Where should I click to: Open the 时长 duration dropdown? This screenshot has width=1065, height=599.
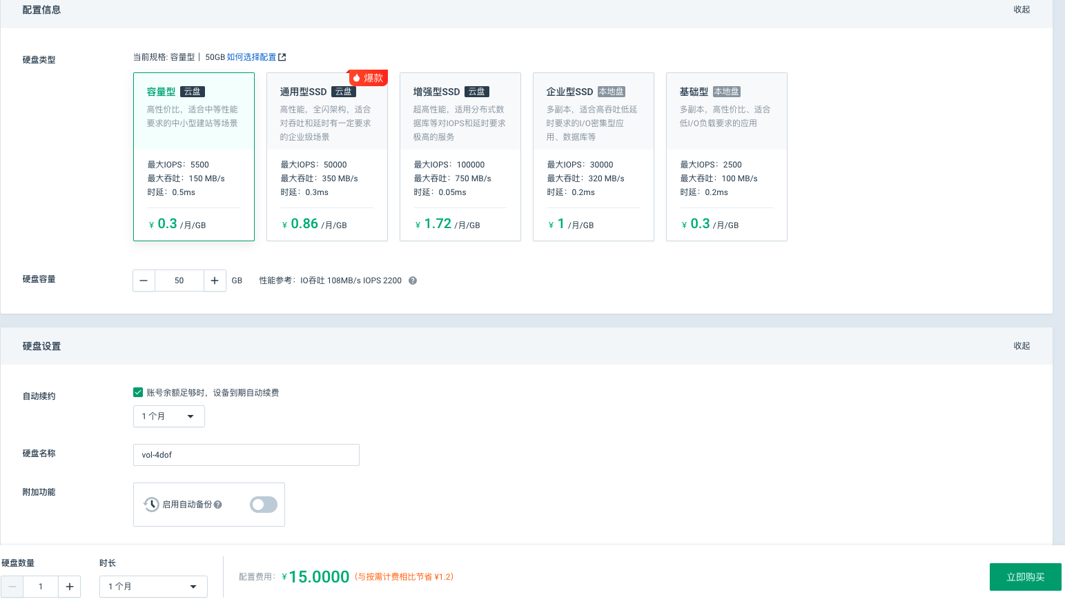click(x=153, y=587)
